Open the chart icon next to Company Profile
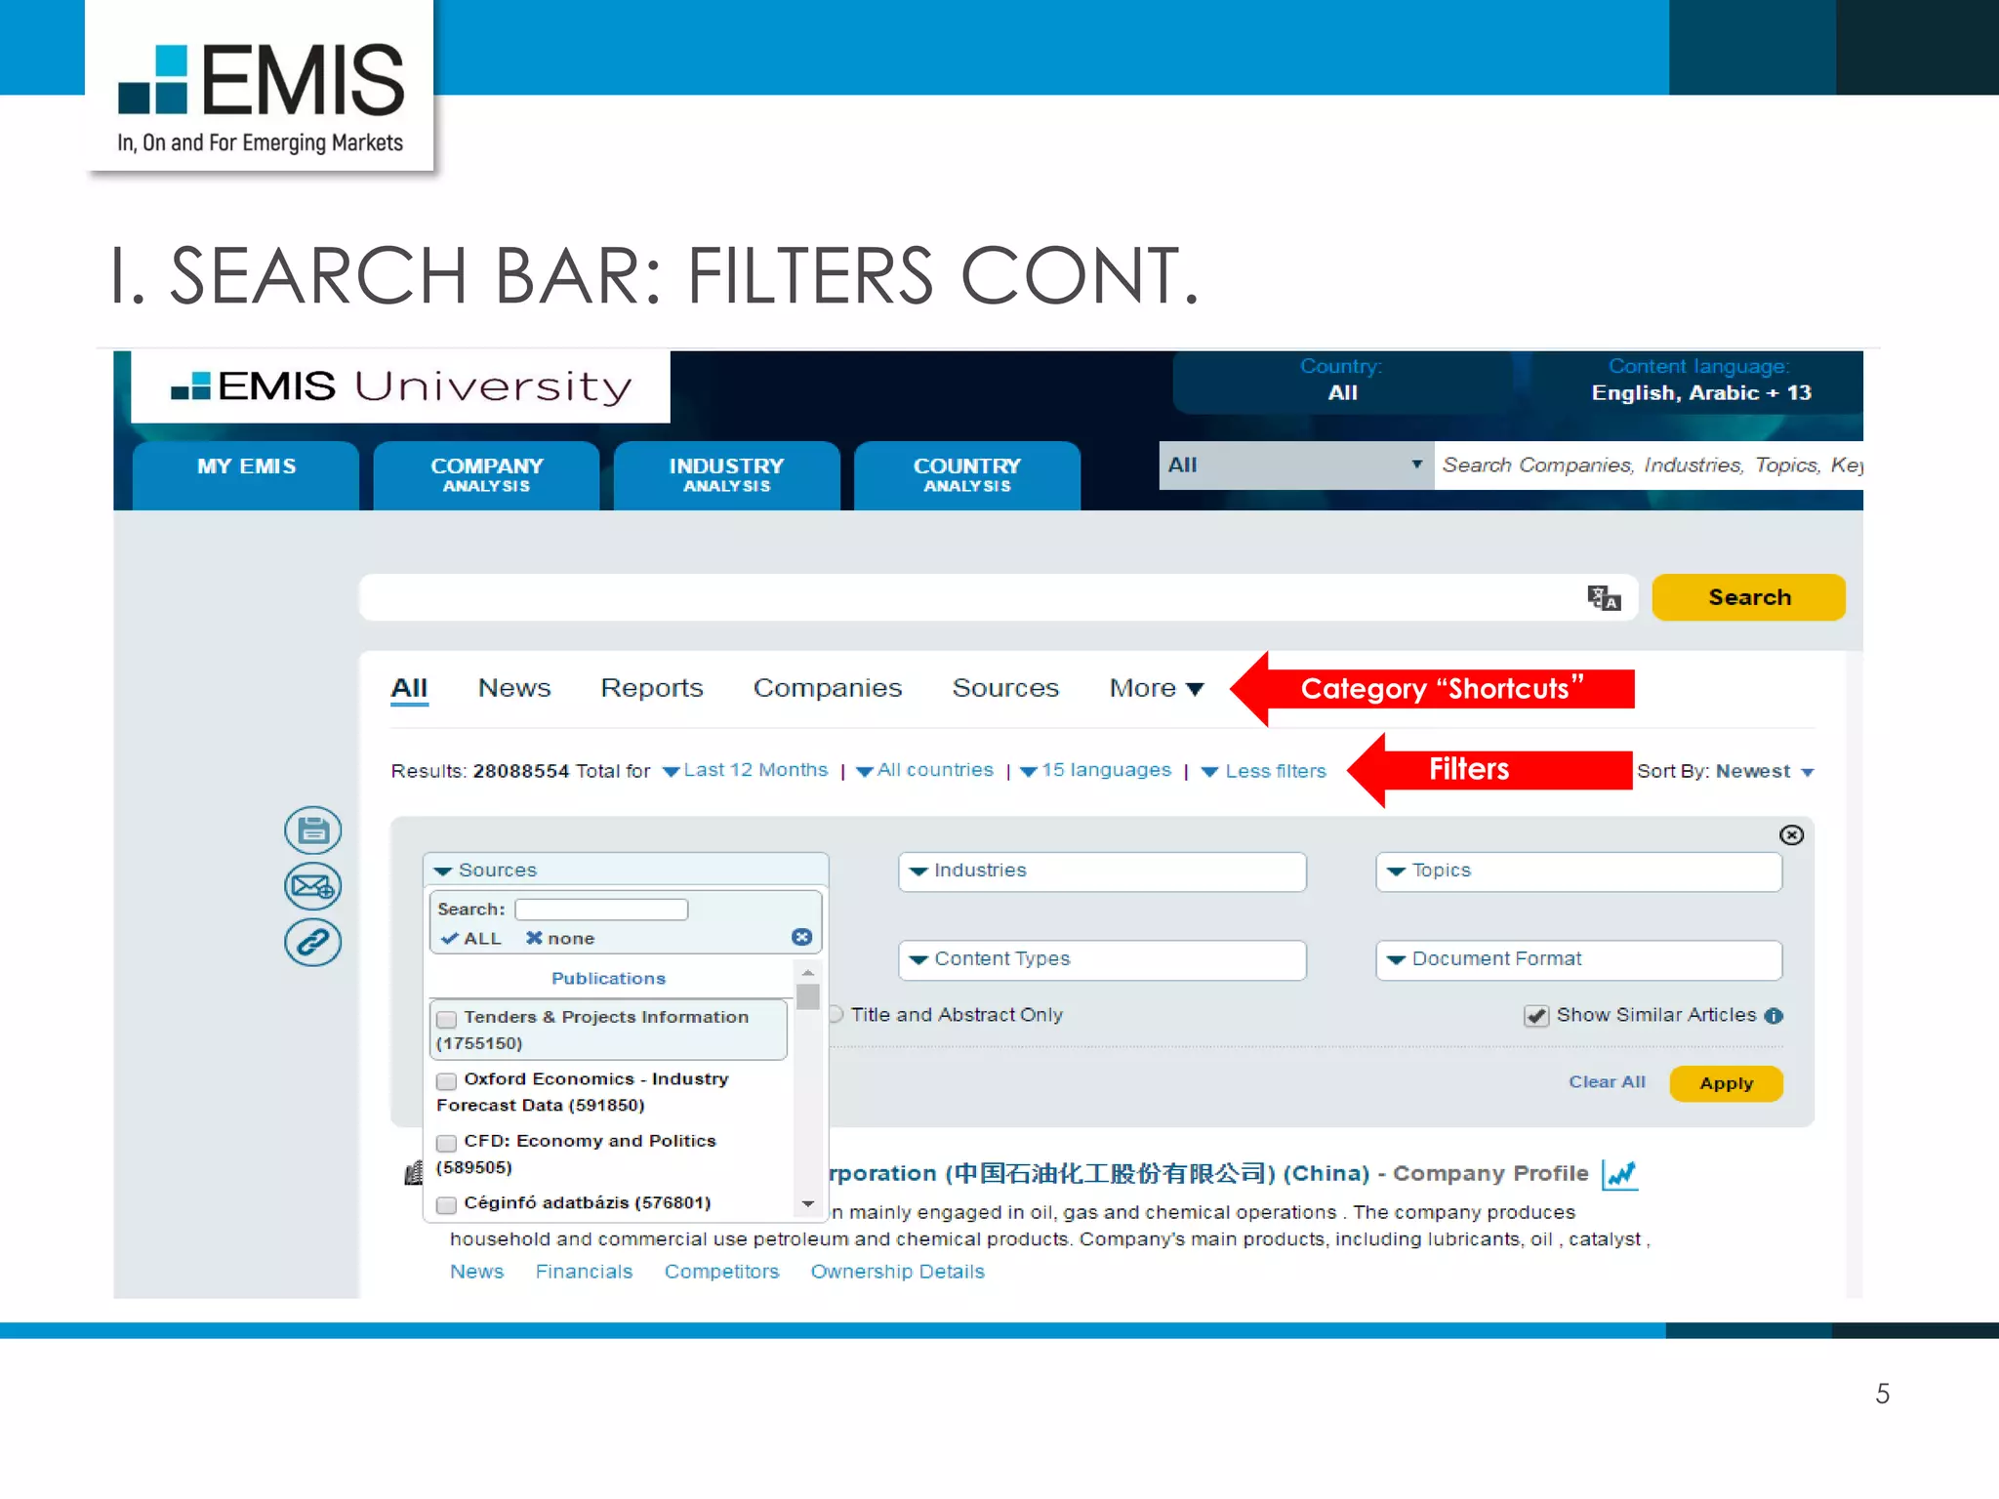Viewport: 1999px width, 1499px height. (x=1619, y=1174)
